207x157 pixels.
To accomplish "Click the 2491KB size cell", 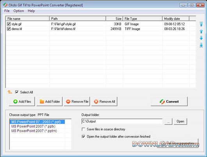I will (x=116, y=29).
